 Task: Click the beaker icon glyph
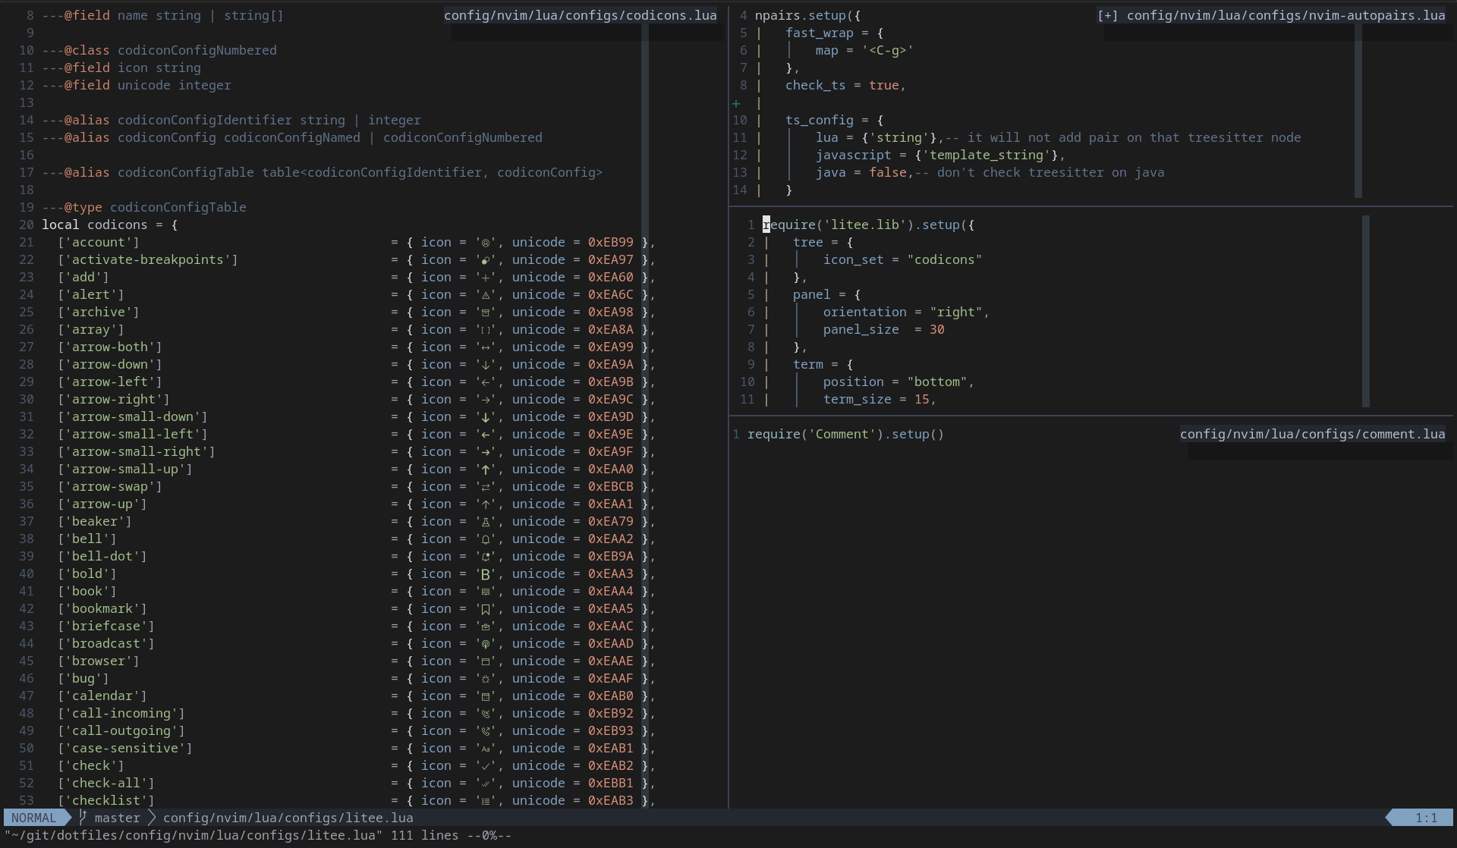pyautogui.click(x=486, y=522)
